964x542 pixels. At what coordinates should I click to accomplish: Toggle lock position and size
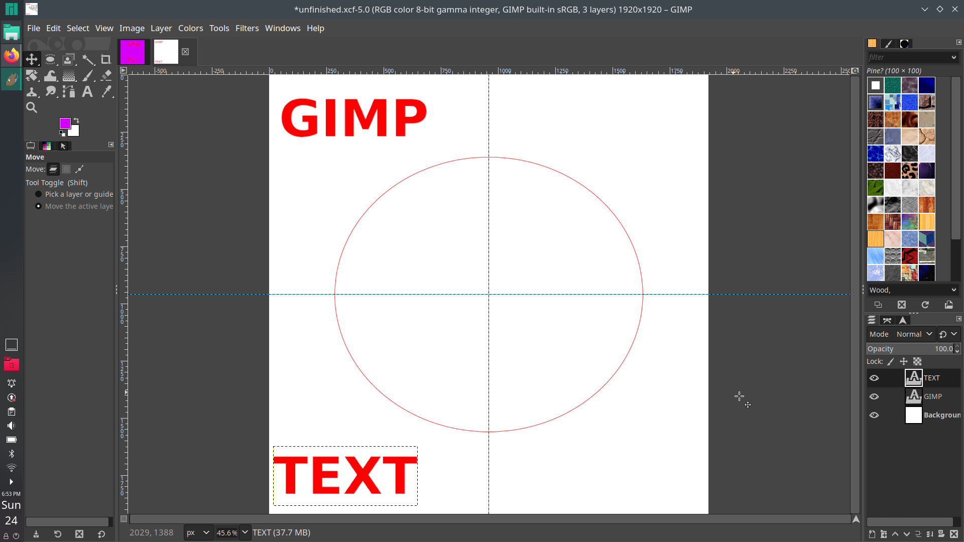pyautogui.click(x=904, y=361)
